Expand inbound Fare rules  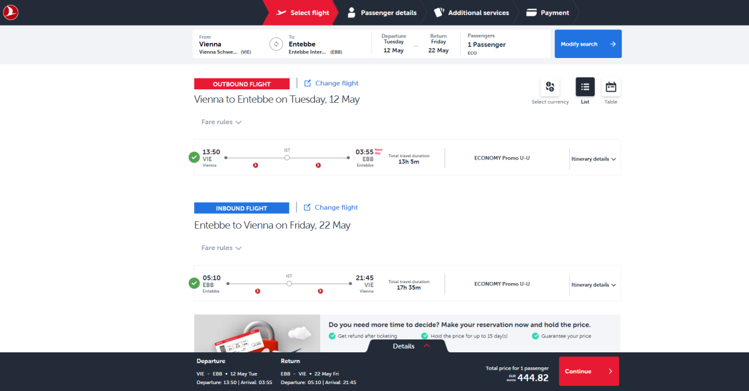coord(221,248)
